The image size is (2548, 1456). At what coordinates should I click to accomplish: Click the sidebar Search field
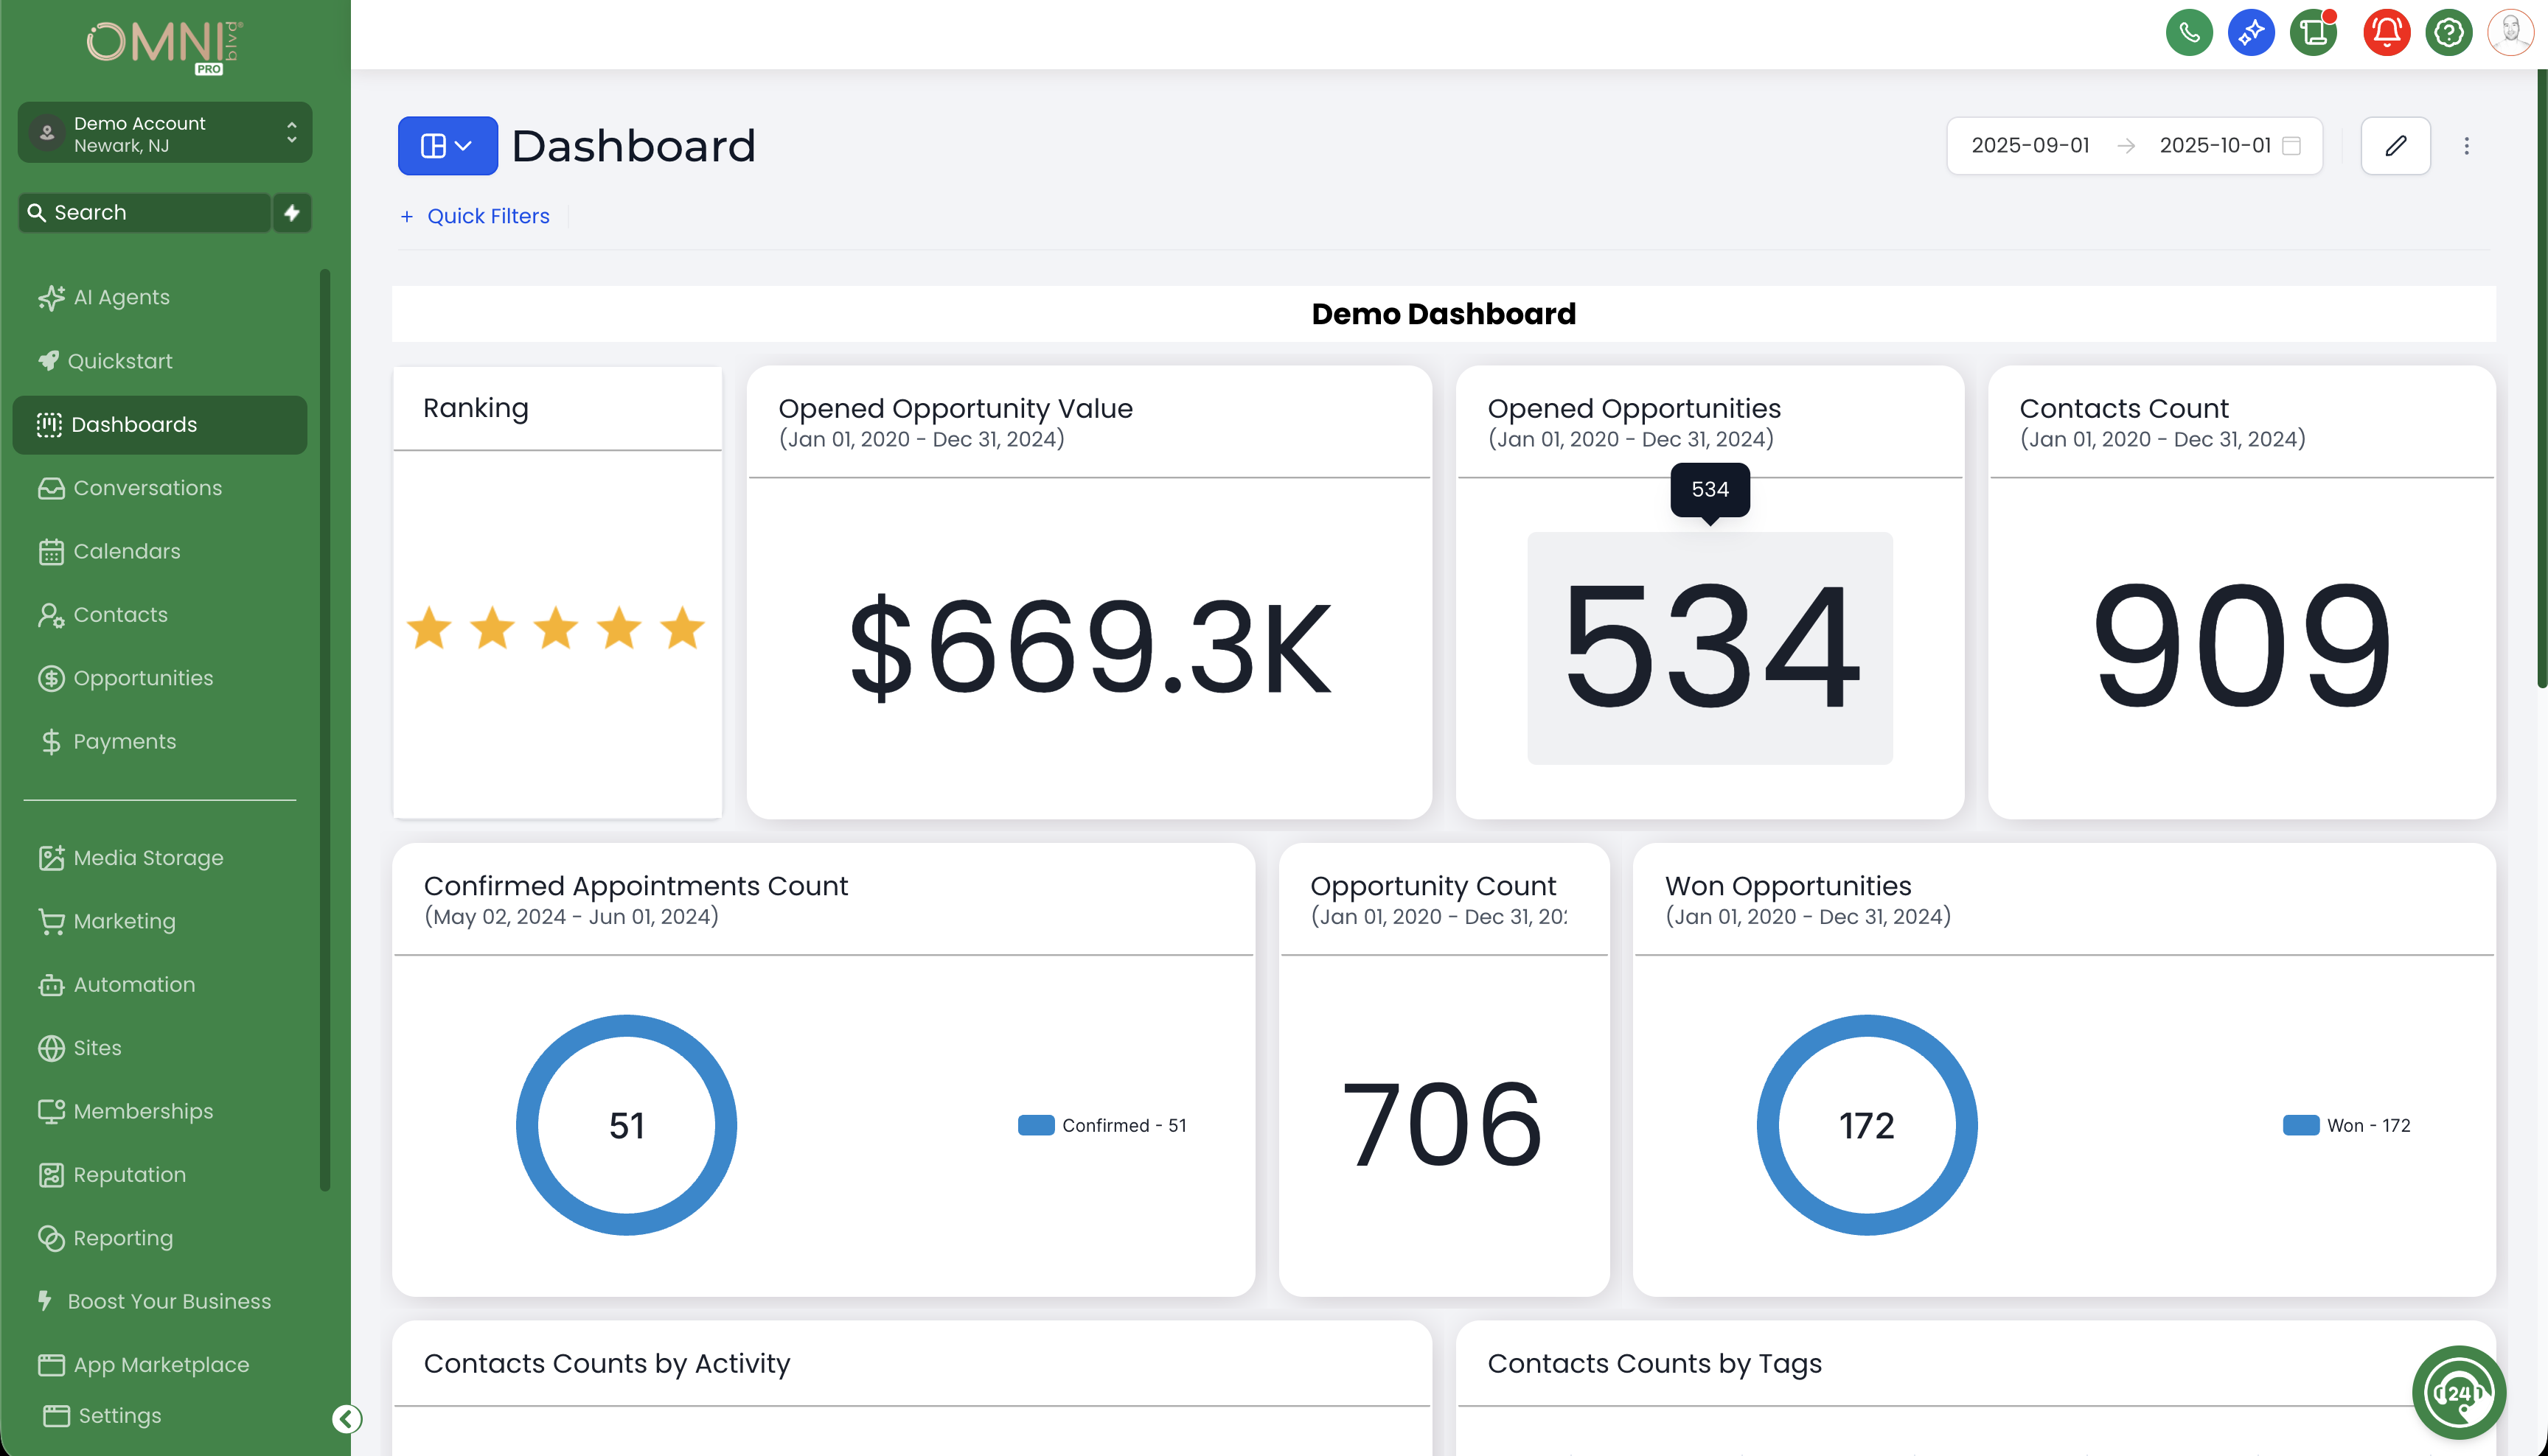click(x=145, y=213)
